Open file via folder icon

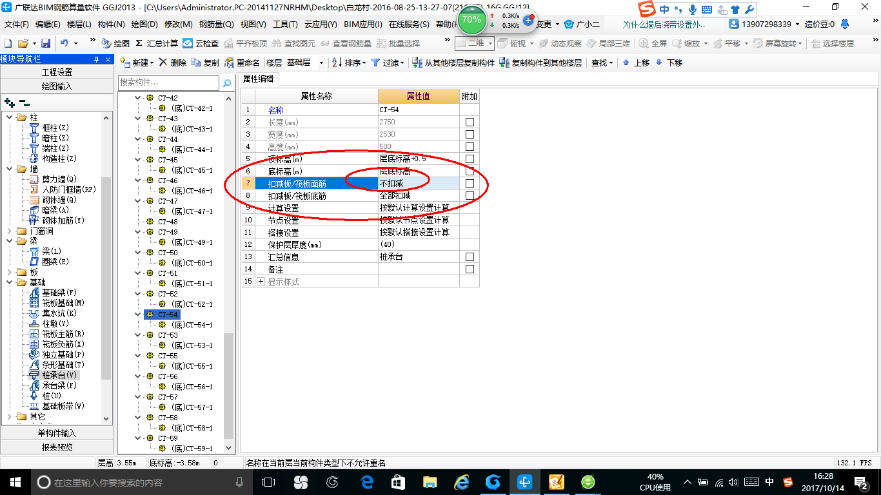[x=23, y=43]
